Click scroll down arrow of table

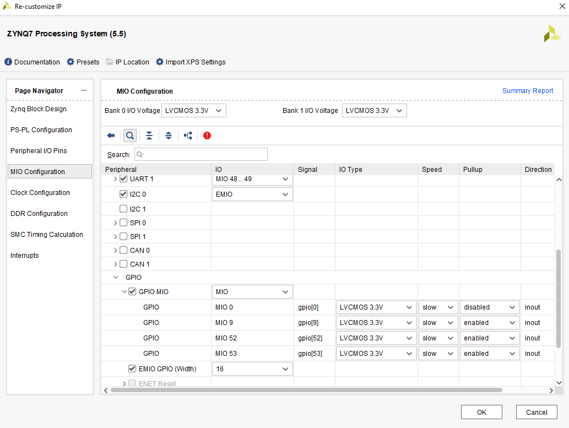(x=559, y=383)
